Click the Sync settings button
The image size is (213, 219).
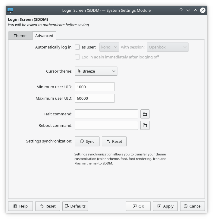[87, 141]
